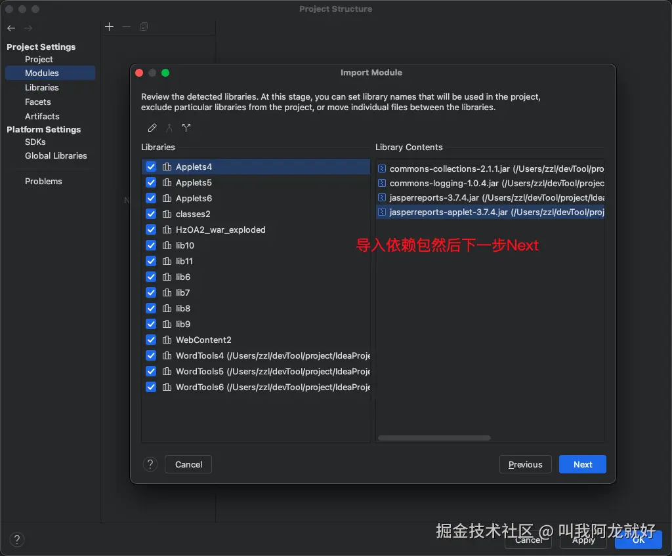The width and height of the screenshot is (672, 556).
Task: Uncheck the WordTools4 library checkbox
Action: coord(151,355)
